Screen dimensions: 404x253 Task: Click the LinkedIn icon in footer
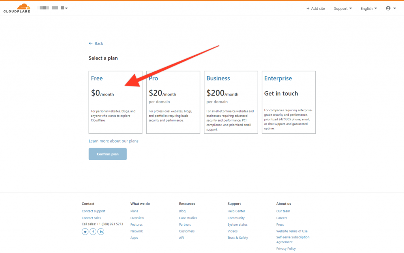pos(101,232)
